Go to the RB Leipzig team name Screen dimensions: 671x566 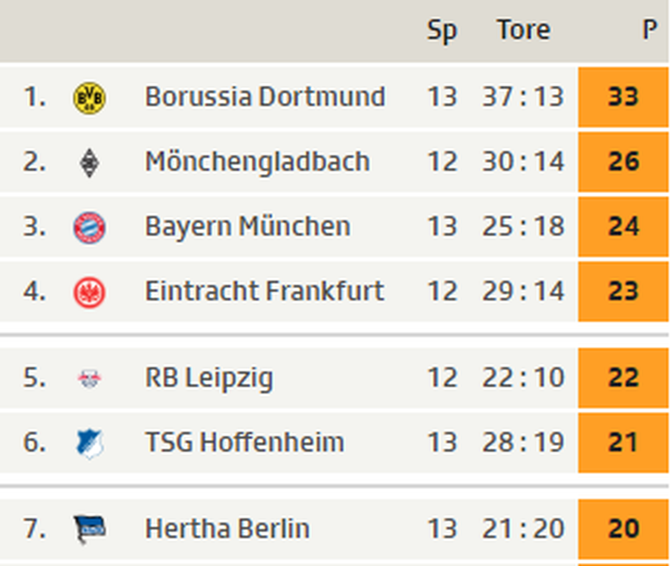coord(209,377)
